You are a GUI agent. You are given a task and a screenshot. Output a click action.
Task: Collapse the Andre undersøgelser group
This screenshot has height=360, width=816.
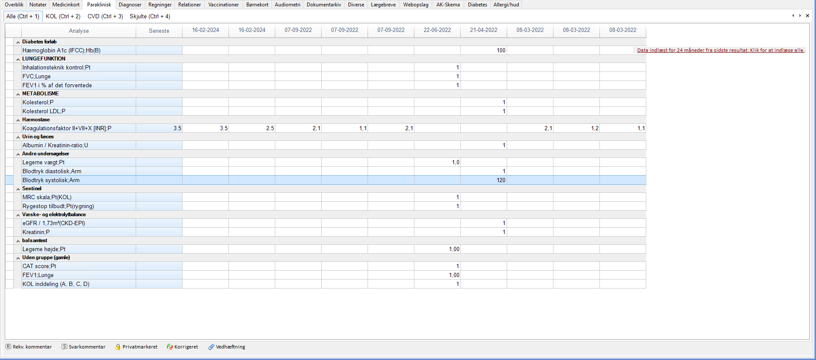(x=18, y=154)
